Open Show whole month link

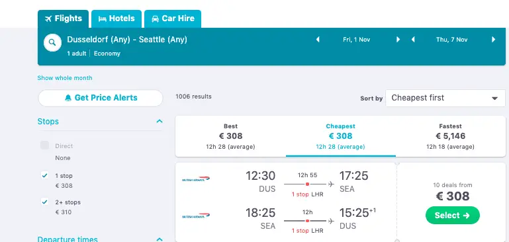tap(65, 78)
